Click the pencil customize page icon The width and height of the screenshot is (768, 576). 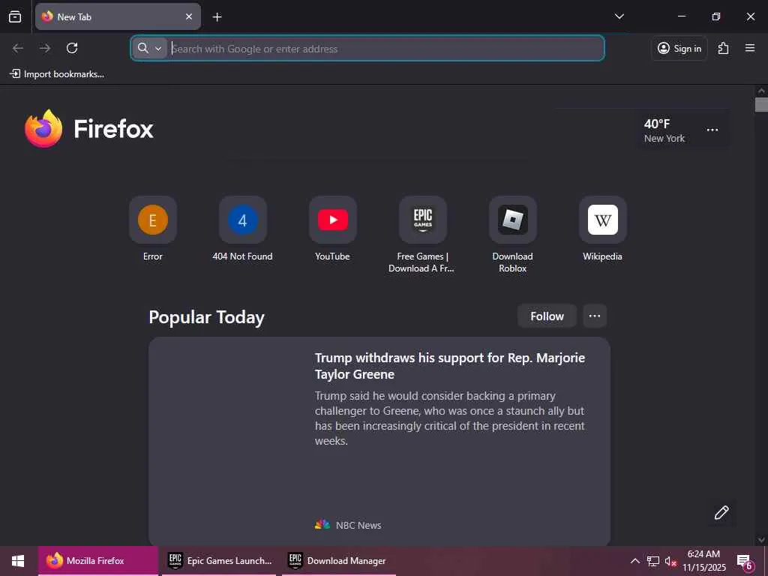(x=721, y=513)
